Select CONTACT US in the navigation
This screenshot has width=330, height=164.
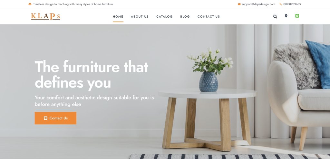click(x=209, y=17)
